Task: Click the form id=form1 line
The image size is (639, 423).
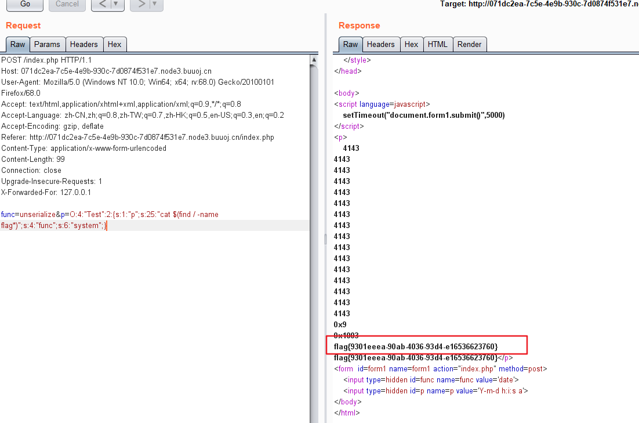Action: 441,368
